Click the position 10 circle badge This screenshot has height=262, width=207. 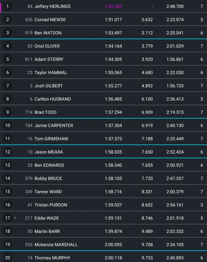point(8,125)
